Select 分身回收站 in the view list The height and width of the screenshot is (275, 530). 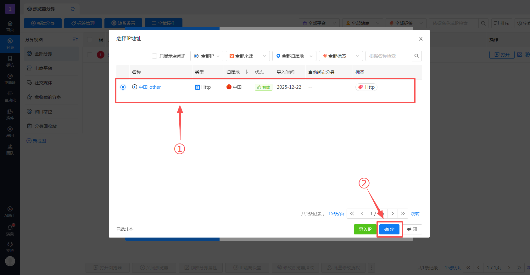click(x=52, y=126)
